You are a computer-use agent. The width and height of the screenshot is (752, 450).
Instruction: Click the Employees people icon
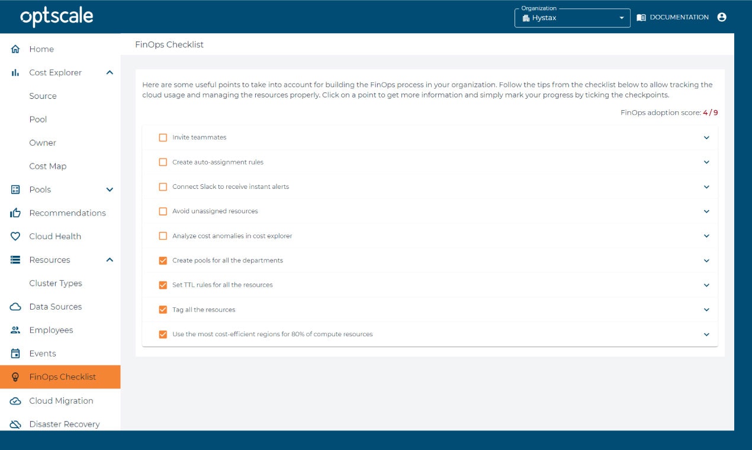pyautogui.click(x=15, y=330)
